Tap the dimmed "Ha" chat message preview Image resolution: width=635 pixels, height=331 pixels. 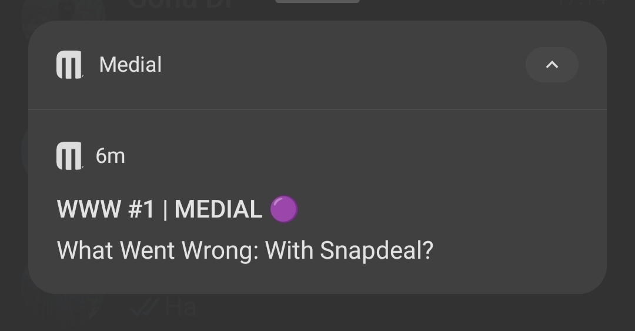point(180,307)
